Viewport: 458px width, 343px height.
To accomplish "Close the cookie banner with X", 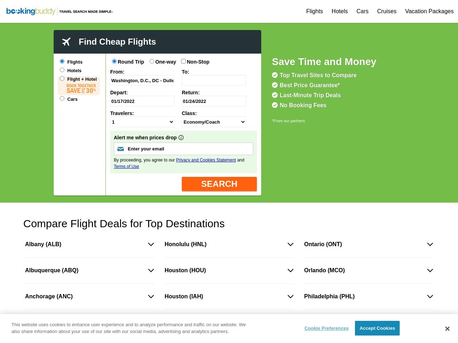I will (x=447, y=329).
